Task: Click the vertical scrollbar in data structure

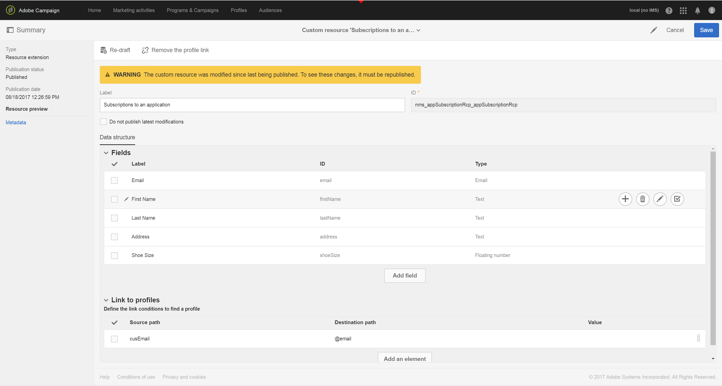Action: tap(713, 248)
